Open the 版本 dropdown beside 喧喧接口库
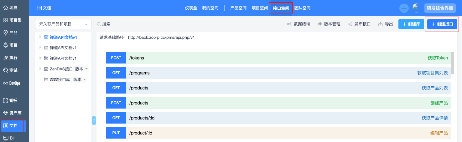The image size is (462, 142). (x=80, y=80)
